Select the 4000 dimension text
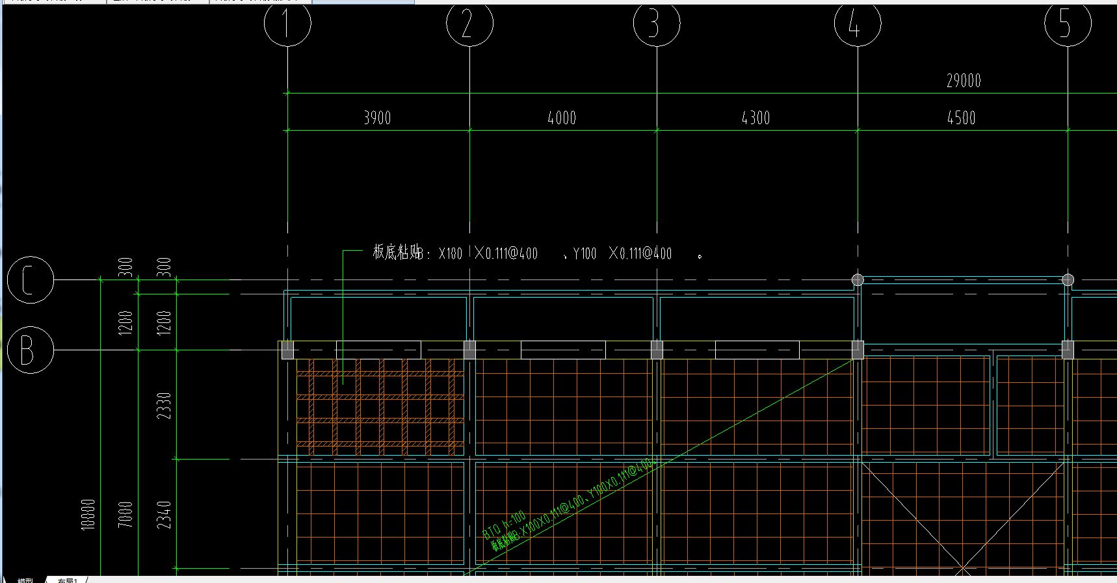The image size is (1117, 583). [562, 118]
